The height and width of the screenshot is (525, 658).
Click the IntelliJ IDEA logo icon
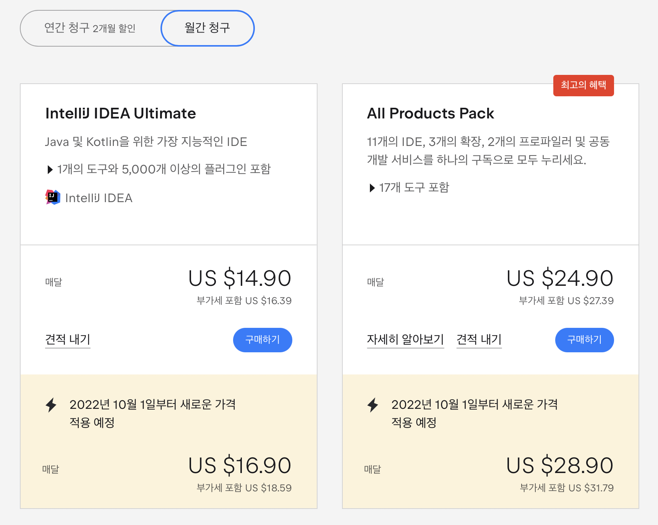tap(53, 197)
